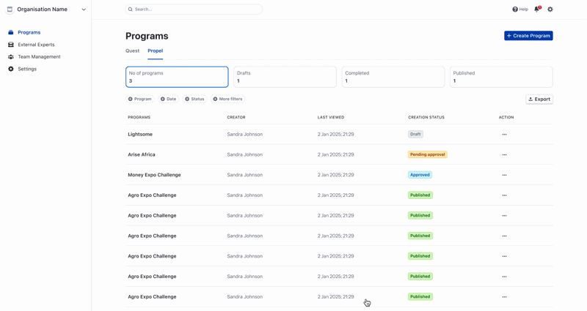The height and width of the screenshot is (311, 587).
Task: Open the Program filter
Action: point(139,99)
